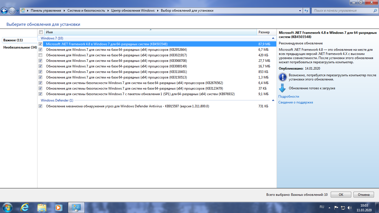
Task: Show hidden tray icons arrow
Action: 329,207
